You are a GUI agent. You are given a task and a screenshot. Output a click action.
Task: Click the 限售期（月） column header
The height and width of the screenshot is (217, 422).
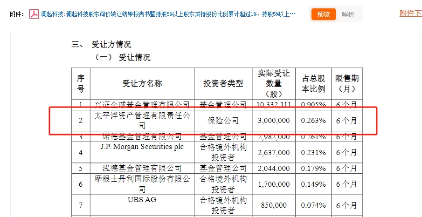point(347,84)
